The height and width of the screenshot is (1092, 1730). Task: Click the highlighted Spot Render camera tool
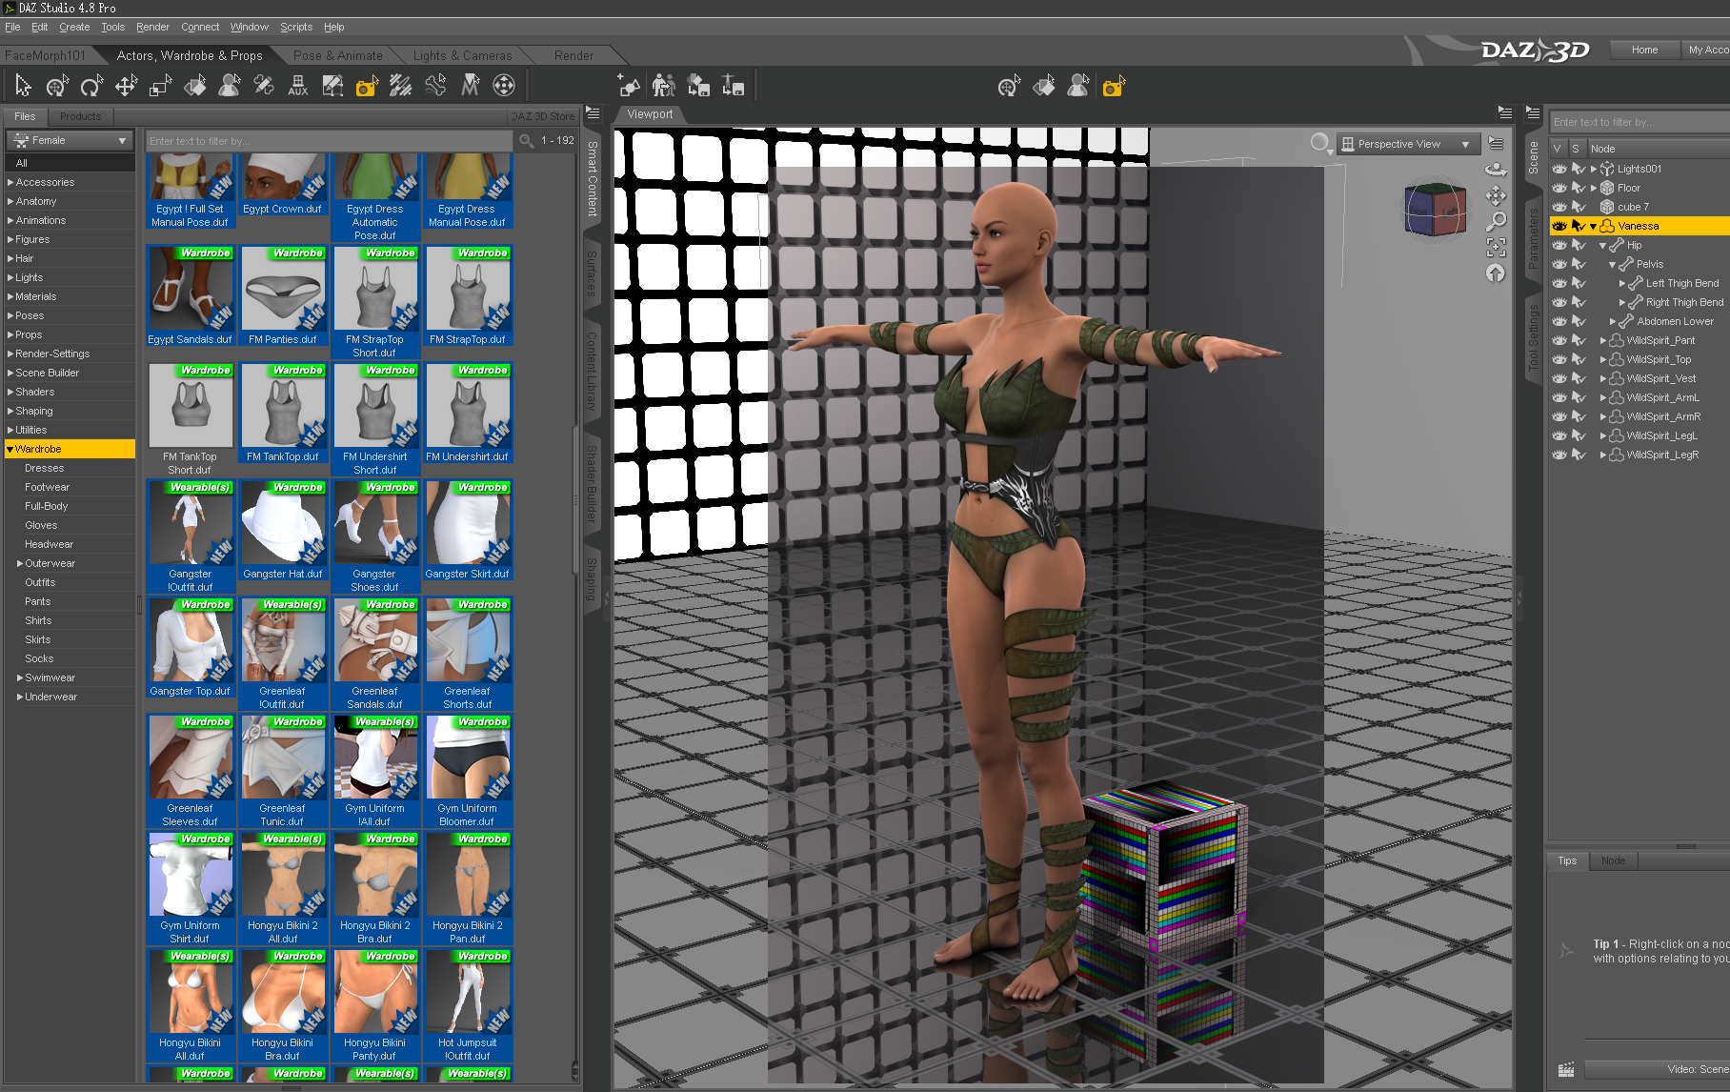pos(366,87)
